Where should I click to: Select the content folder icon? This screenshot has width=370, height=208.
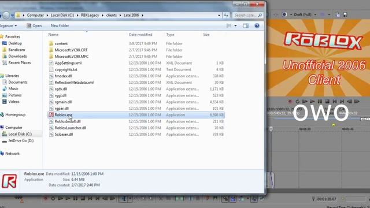pyautogui.click(x=51, y=43)
